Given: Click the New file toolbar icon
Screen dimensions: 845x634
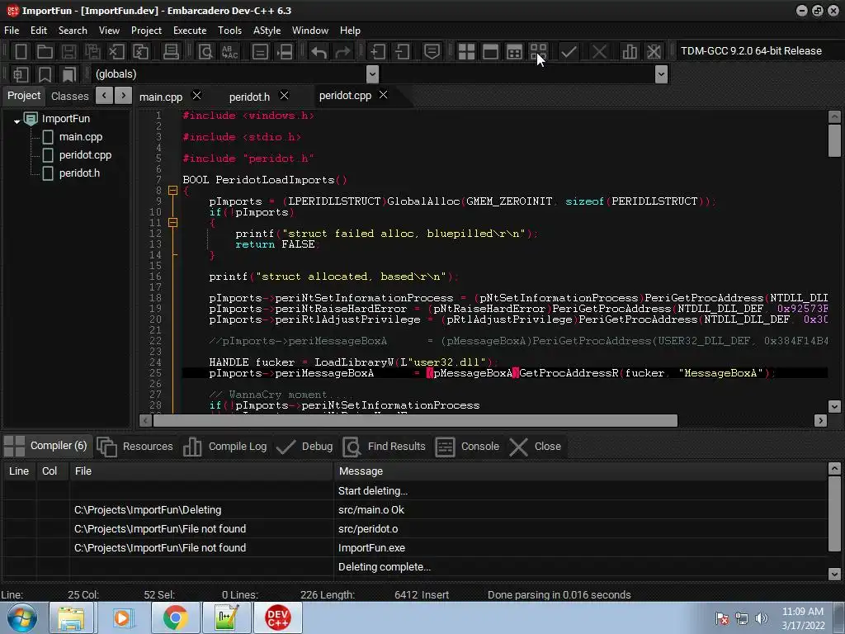Looking at the screenshot, I should [21, 51].
